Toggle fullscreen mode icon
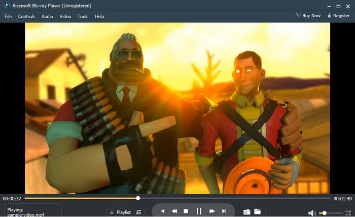 pos(348,213)
